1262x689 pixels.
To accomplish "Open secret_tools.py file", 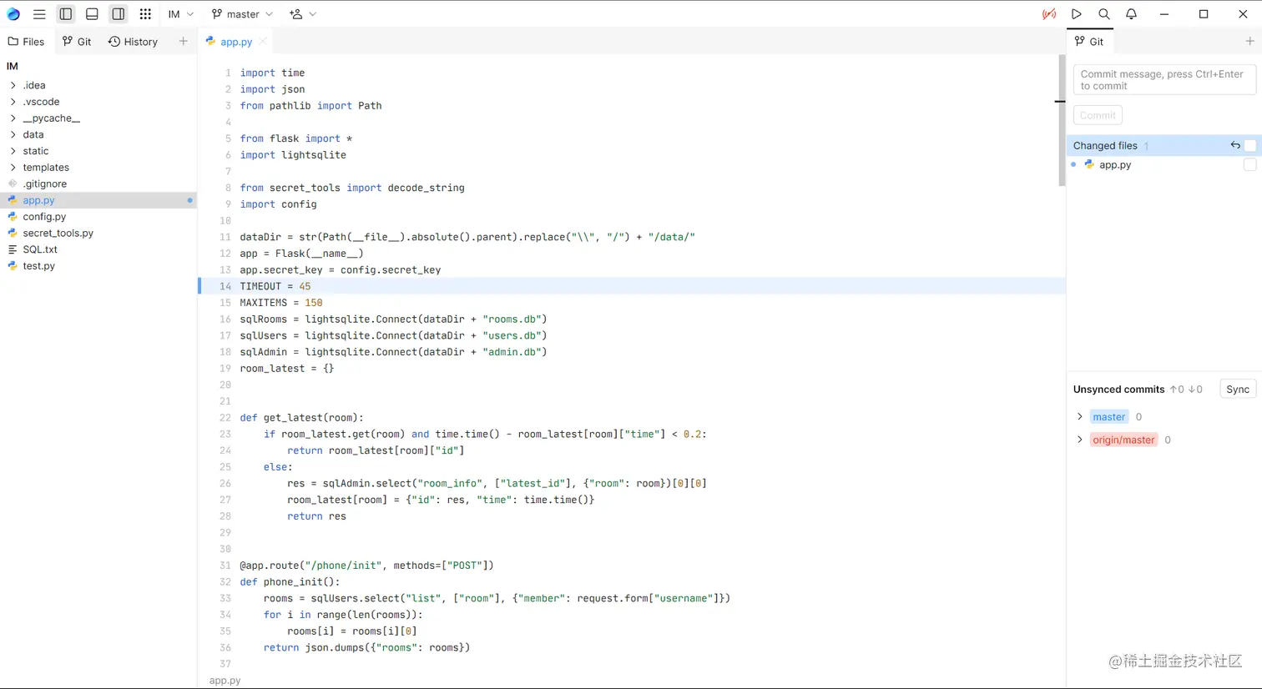I will click(98, 233).
